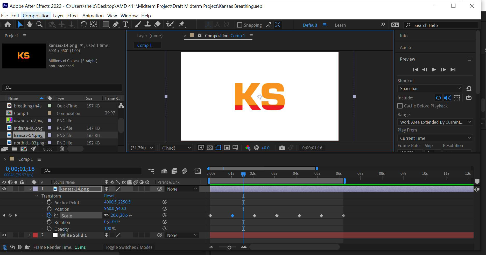This screenshot has width=486, height=255.
Task: Open the File menu
Action: tap(4, 16)
